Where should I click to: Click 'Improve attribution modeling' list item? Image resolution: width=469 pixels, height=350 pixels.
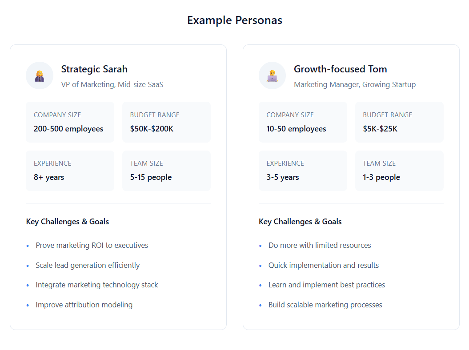pyautogui.click(x=84, y=305)
